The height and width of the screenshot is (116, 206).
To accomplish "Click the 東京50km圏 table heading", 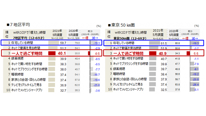I will pyautogui.click(x=121, y=25).
